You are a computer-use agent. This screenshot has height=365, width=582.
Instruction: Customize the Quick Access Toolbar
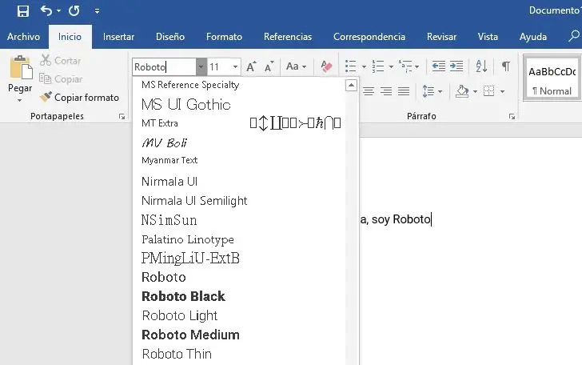(x=97, y=11)
